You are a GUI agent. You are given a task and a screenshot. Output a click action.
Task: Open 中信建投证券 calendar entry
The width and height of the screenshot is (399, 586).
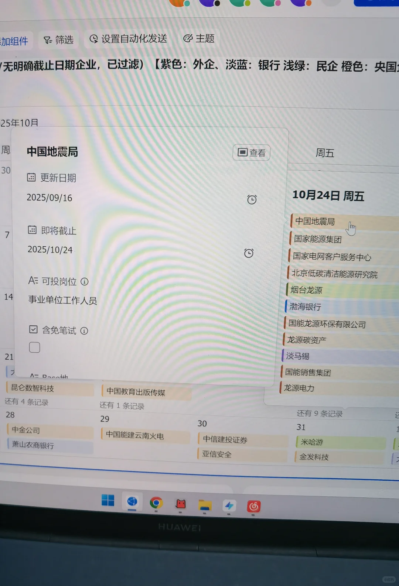pyautogui.click(x=243, y=440)
